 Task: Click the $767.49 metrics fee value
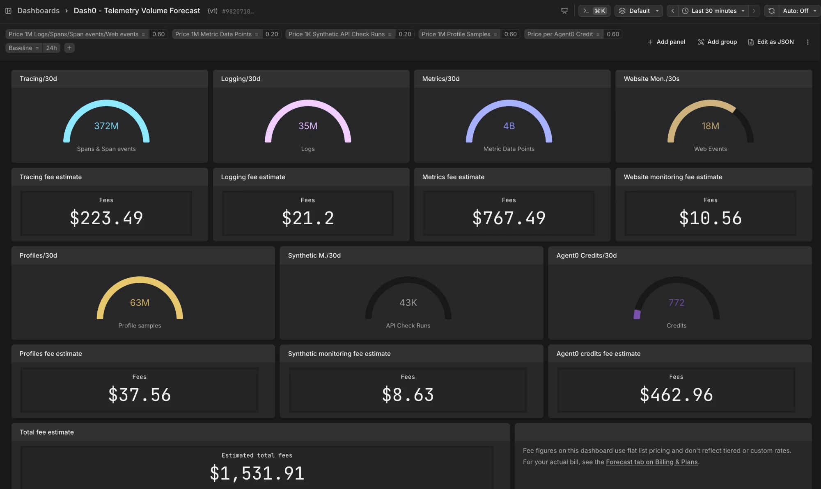(x=509, y=218)
